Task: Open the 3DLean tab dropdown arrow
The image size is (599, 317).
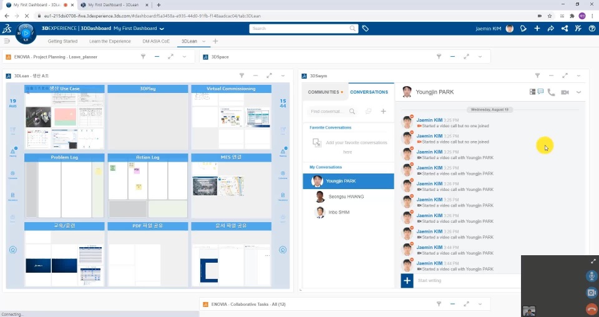Action: 203,41
